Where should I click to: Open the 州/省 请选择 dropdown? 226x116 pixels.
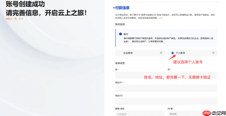192,114
